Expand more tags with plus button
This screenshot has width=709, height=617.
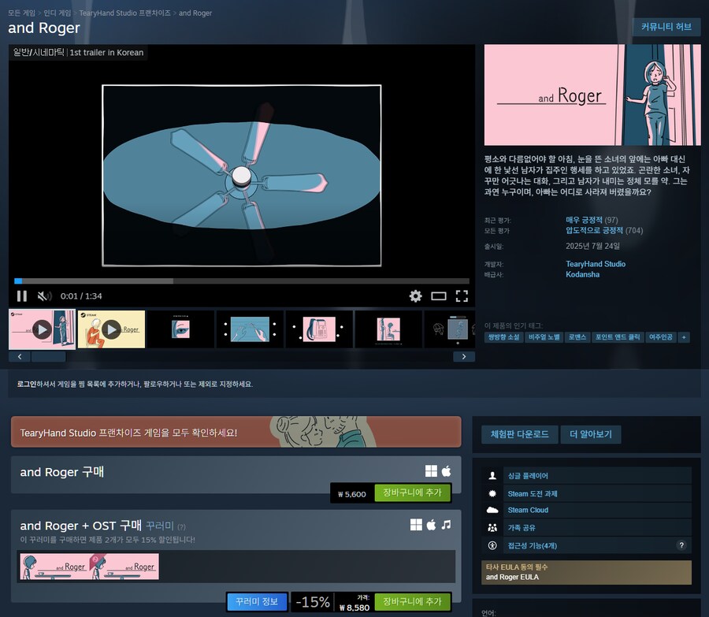[x=684, y=337]
